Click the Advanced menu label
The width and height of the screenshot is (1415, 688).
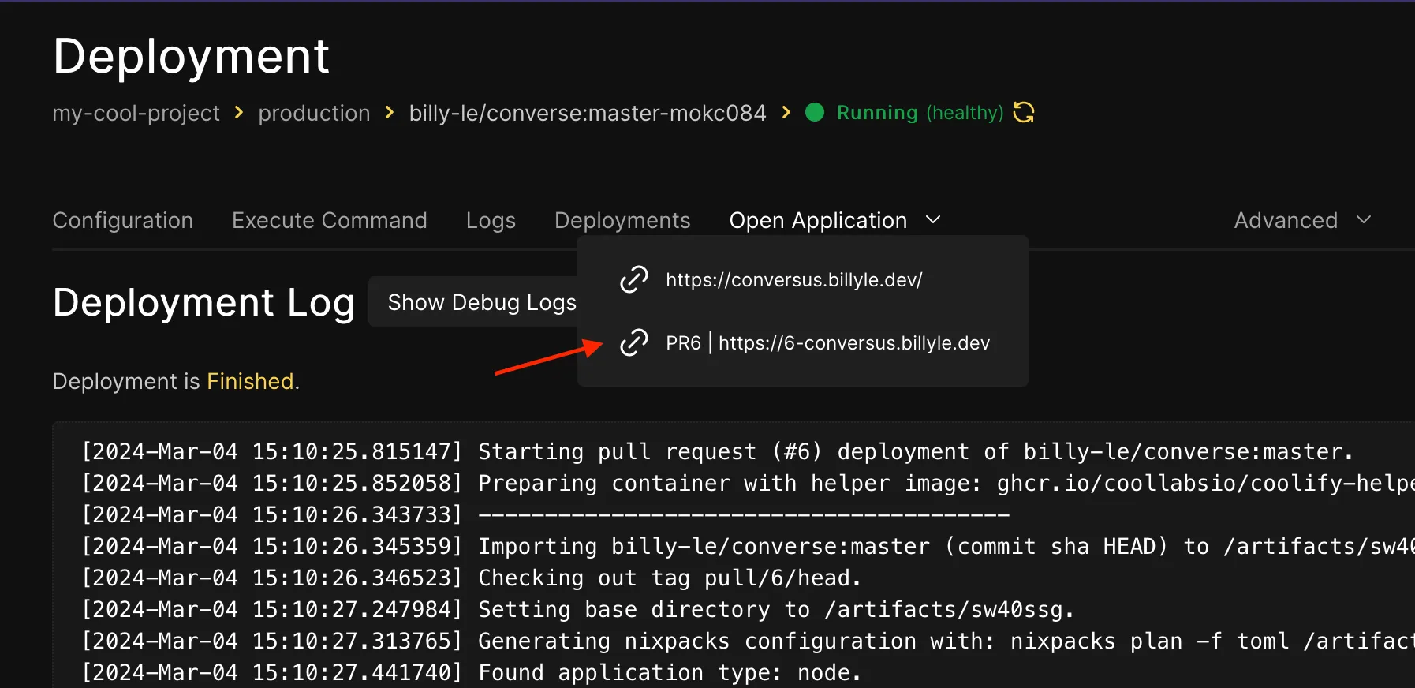[x=1286, y=220]
